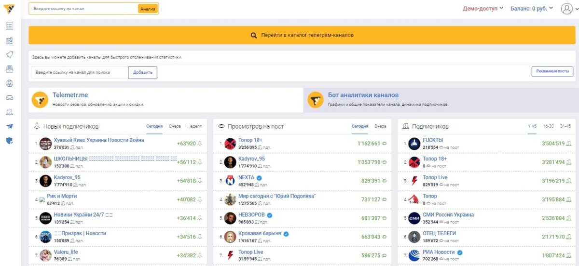Screen dimensions: 579x266
Task: Click the analytics bot yellow round logo
Action: (x=316, y=100)
